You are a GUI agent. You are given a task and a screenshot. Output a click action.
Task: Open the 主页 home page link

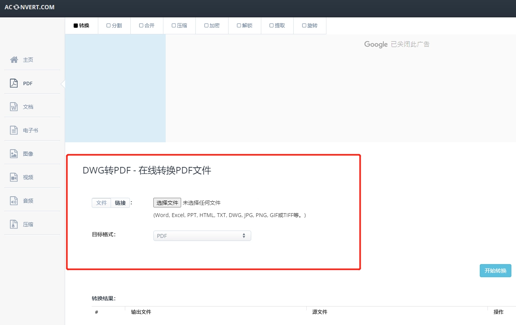pos(28,60)
